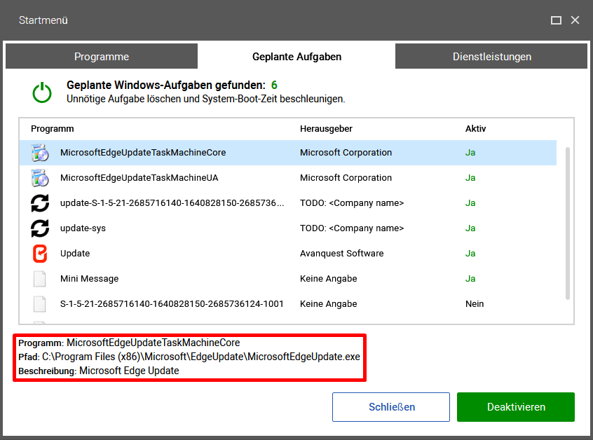The width and height of the screenshot is (593, 440).
Task: Select the update-sys task name
Action: point(83,228)
